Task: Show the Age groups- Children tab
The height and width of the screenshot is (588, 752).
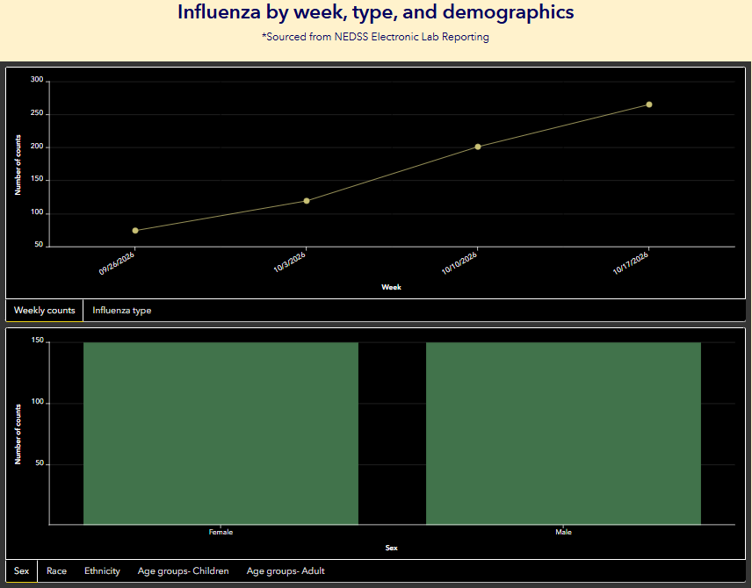Action: [184, 570]
